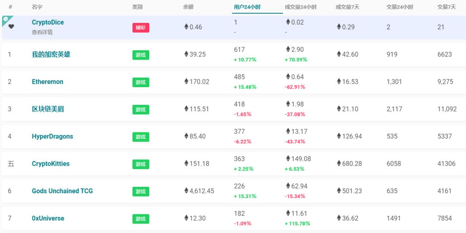Click Ethereum icon next to balance 170.02

tap(186, 81)
